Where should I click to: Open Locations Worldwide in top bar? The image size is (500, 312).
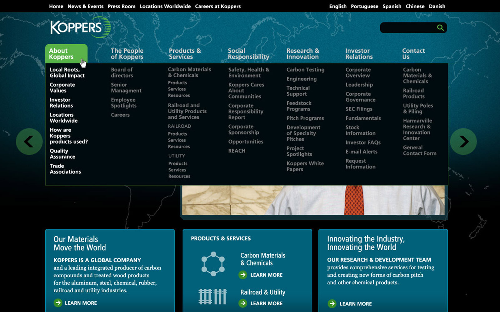(x=165, y=6)
